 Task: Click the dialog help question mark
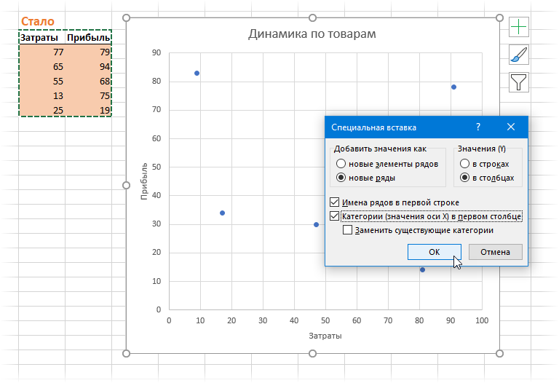478,127
